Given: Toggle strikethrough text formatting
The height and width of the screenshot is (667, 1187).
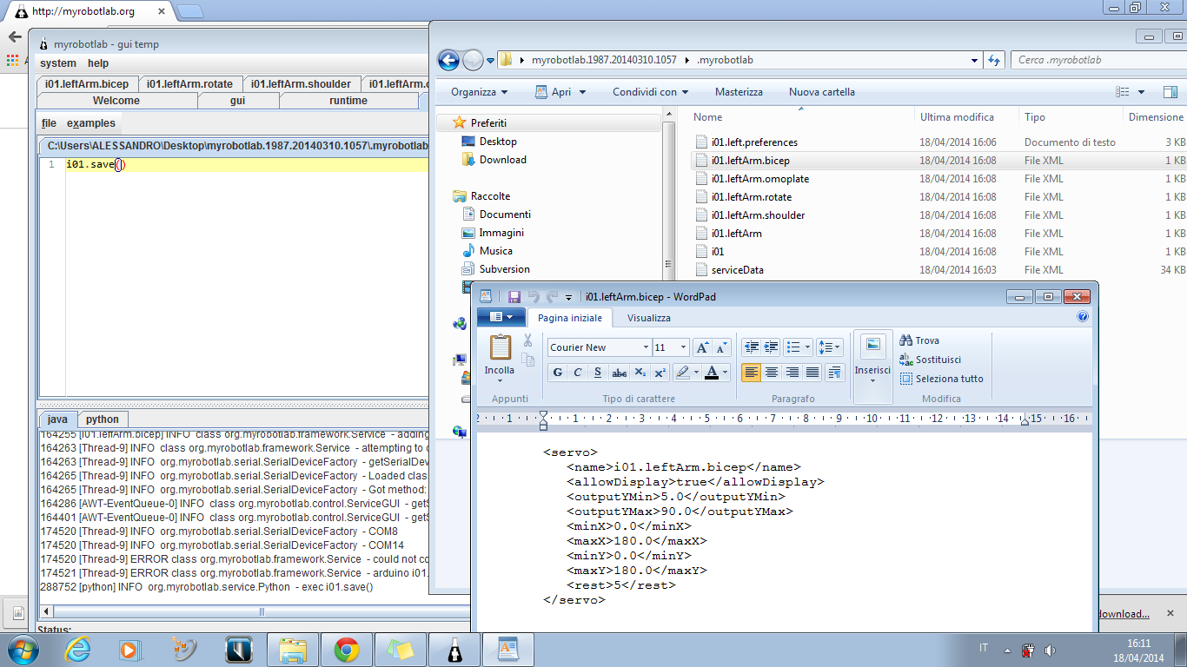Looking at the screenshot, I should coord(619,373).
